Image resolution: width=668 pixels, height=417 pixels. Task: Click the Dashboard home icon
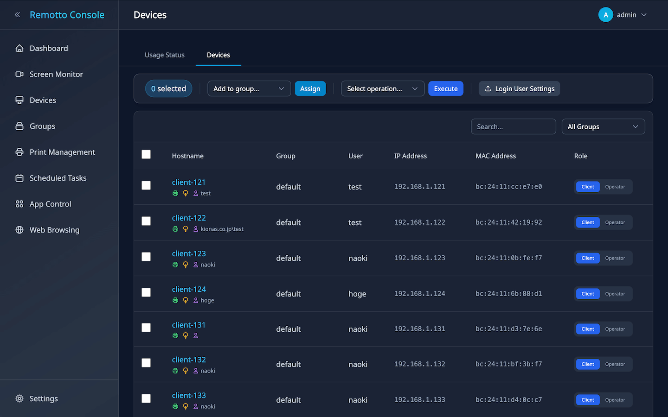[x=19, y=48]
